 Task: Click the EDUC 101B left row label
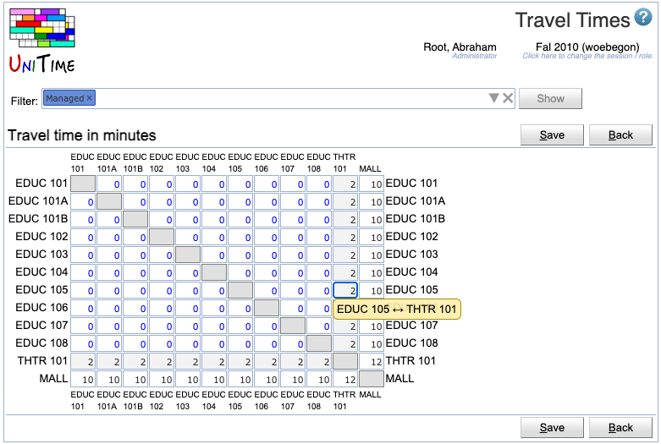click(38, 219)
